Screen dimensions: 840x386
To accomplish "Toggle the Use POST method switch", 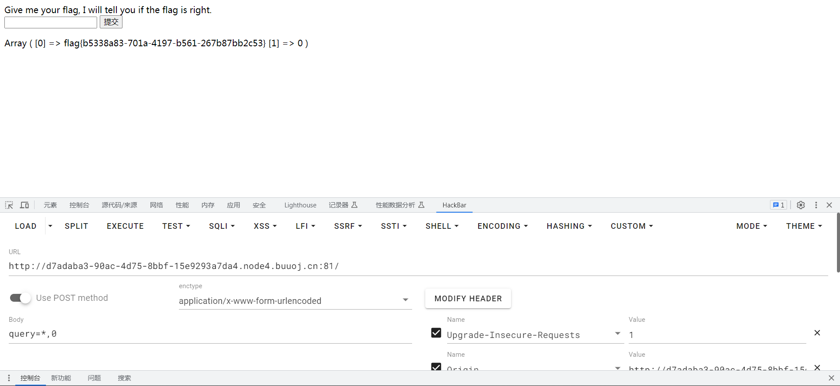I will [x=21, y=298].
